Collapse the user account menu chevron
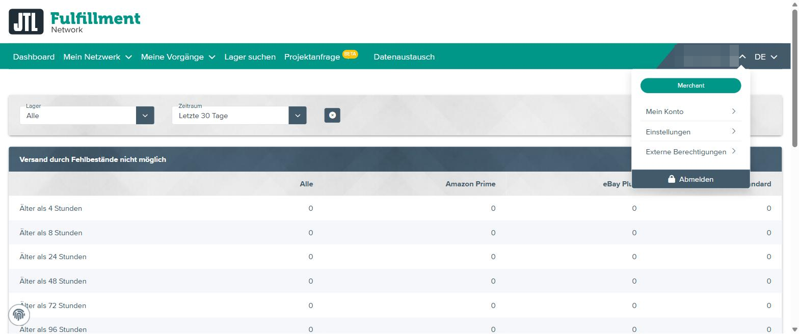Viewport: 799px width, 334px height. click(742, 57)
